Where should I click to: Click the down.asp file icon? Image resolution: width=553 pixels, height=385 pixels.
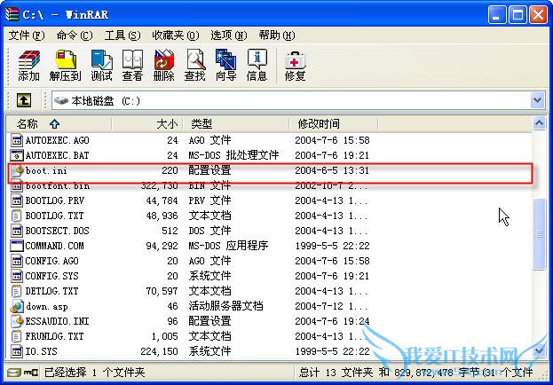pos(17,306)
